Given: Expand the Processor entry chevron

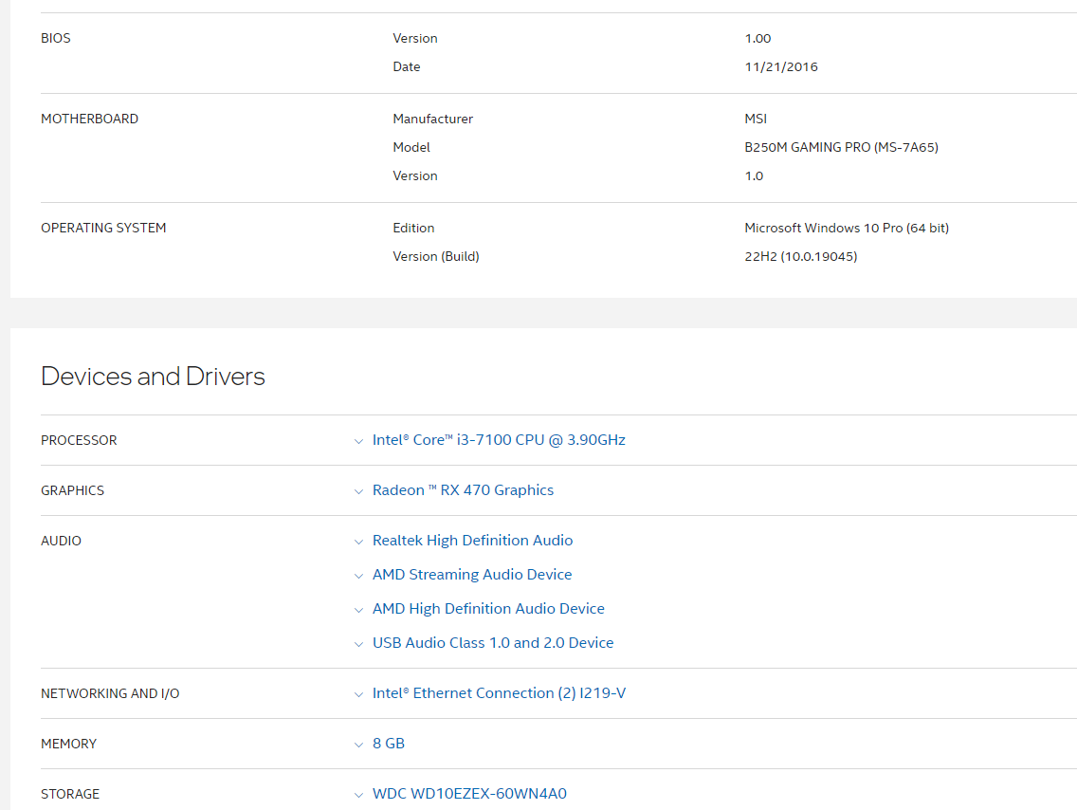Looking at the screenshot, I should [358, 441].
